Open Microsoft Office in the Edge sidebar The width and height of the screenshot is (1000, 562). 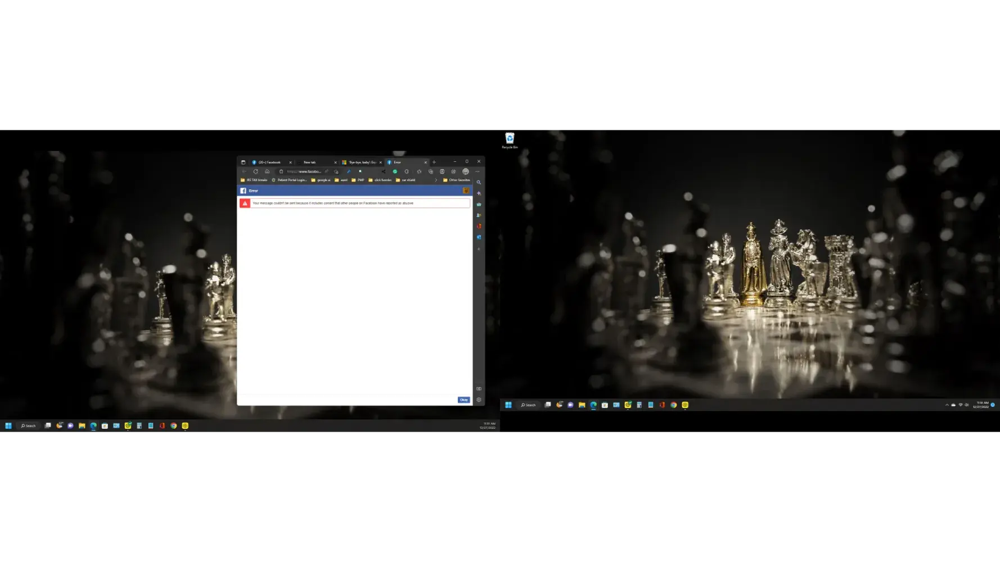pyautogui.click(x=479, y=226)
